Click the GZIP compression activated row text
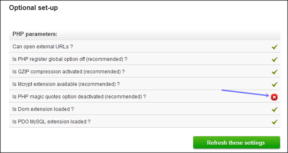This screenshot has height=153, width=288. coord(68,72)
